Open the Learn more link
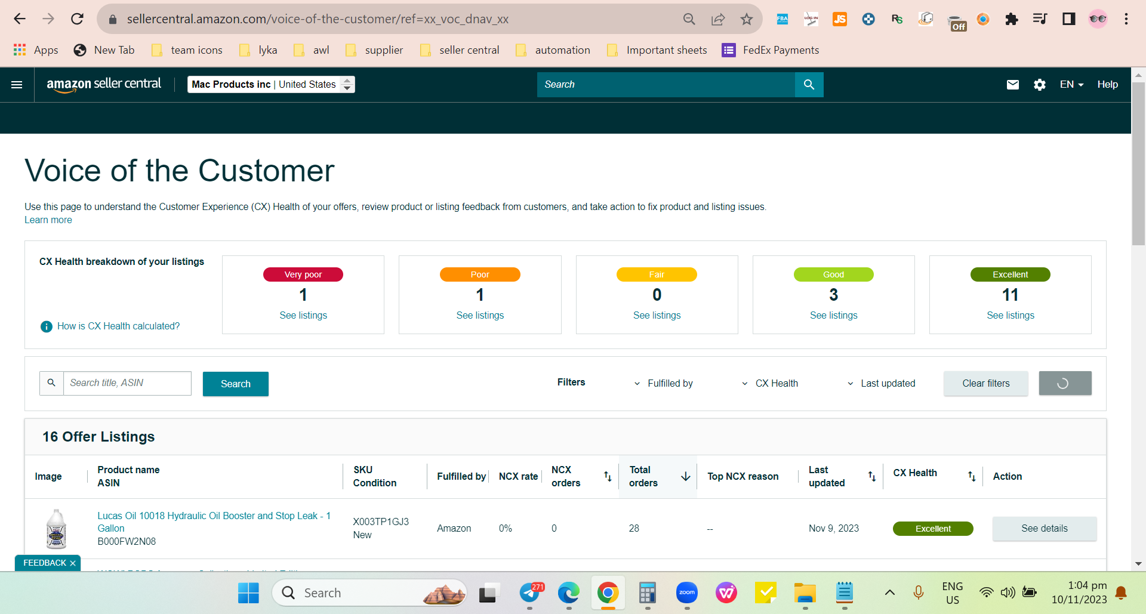This screenshot has height=614, width=1146. point(48,220)
